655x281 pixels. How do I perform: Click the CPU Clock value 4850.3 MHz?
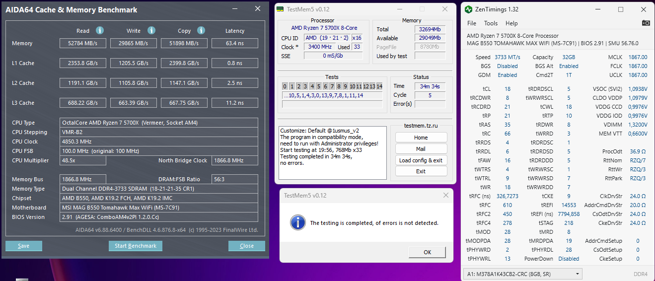[x=159, y=141]
